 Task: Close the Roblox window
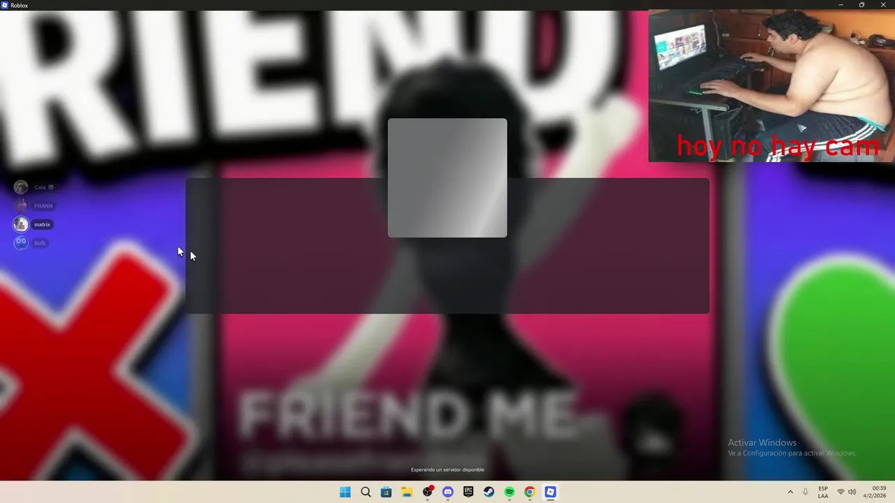coord(883,5)
